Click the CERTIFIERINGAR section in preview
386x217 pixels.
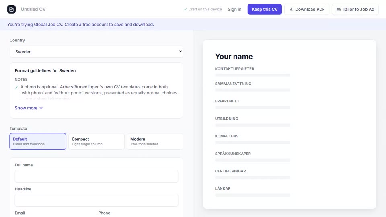point(230,171)
